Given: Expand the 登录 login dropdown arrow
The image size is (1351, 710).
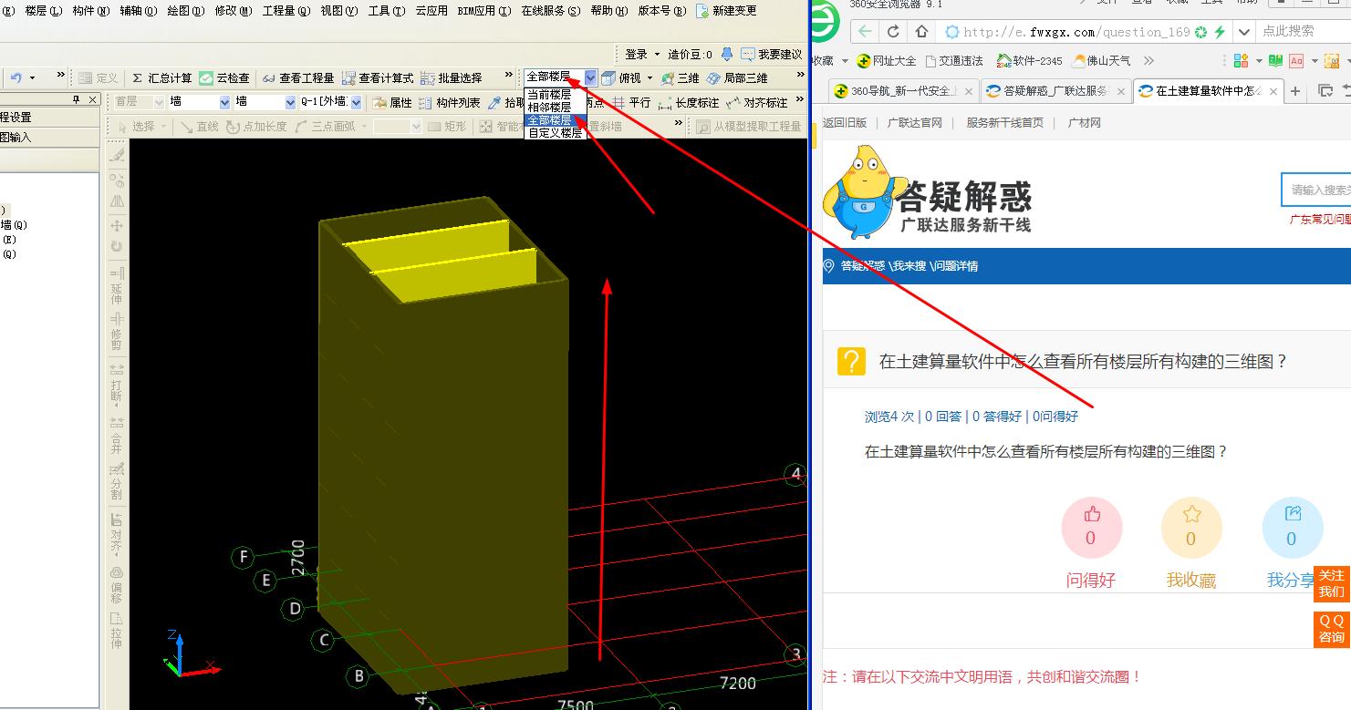Looking at the screenshot, I should [658, 55].
